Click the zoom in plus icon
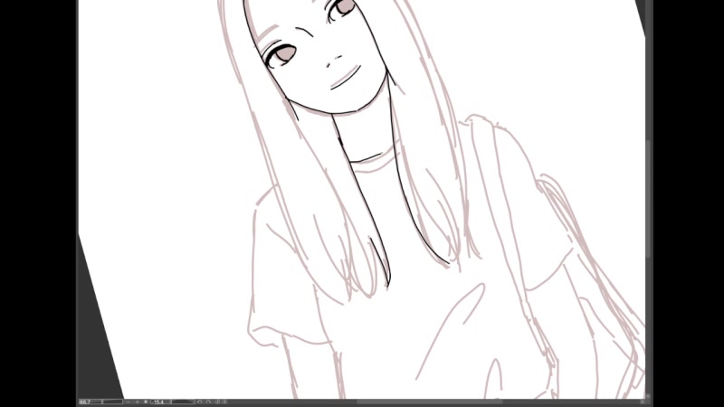The height and width of the screenshot is (407, 724). pyautogui.click(x=138, y=402)
